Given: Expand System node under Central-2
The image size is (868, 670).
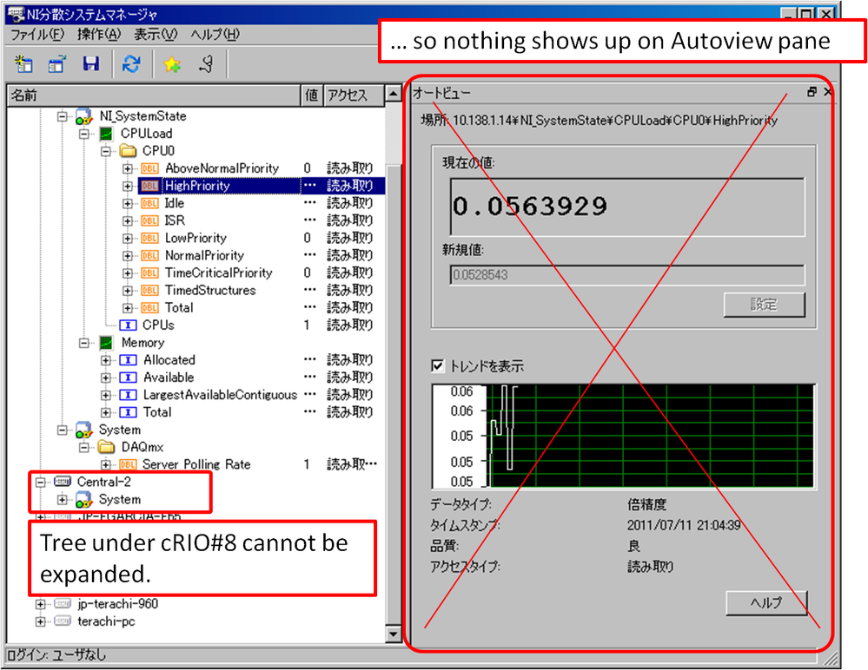Looking at the screenshot, I should (x=62, y=499).
